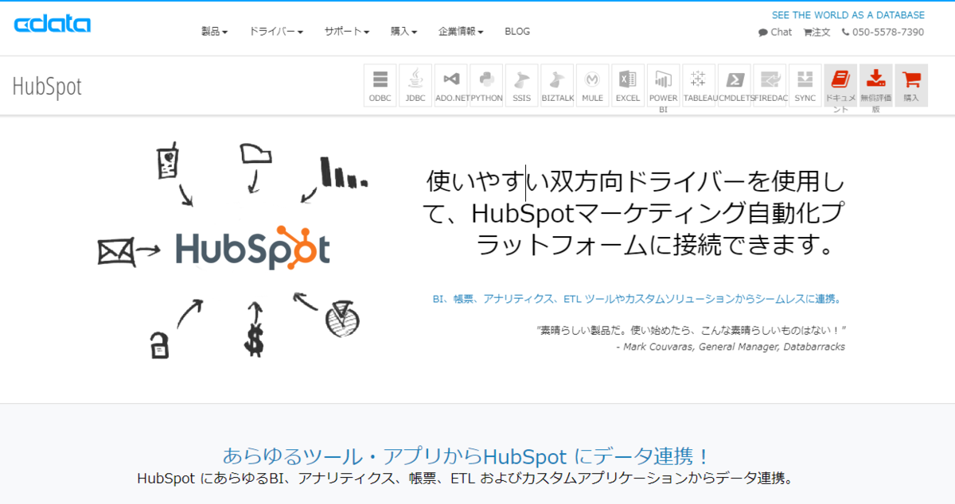The width and height of the screenshot is (955, 504).
Task: Open the Tableau connector icon
Action: (699, 85)
